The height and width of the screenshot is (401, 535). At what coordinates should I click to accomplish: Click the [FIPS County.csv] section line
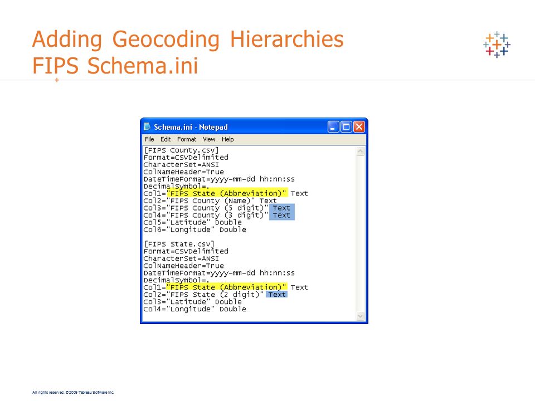point(181,150)
